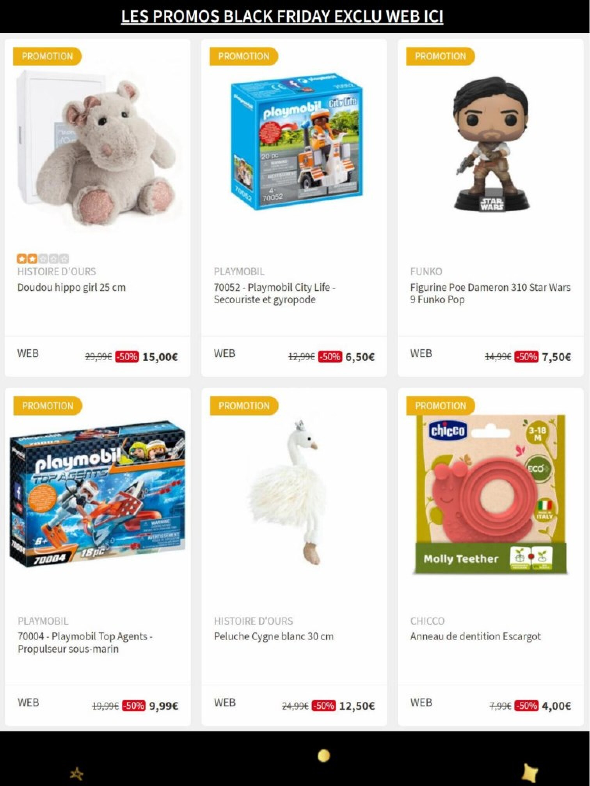The height and width of the screenshot is (786, 590).
Task: Click the PROMOTION badge on the Funko card
Action: click(x=440, y=56)
